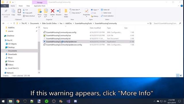The height and width of the screenshot is (104, 184).
Task: Select EssentialHousingCommunity.exe.config file
Action: coord(61,32)
